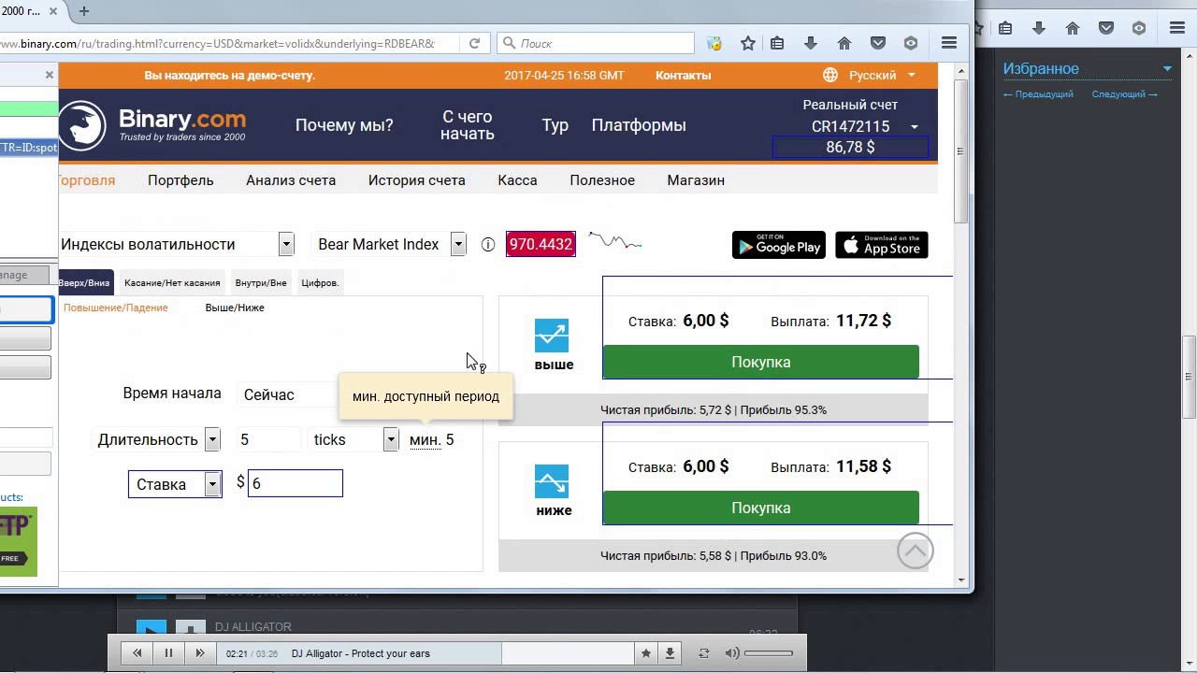Expand Избранное dropdown in the background window
The width and height of the screenshot is (1197, 673).
tap(1167, 68)
